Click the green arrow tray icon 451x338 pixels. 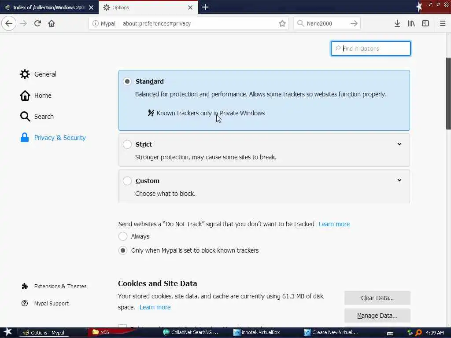tap(410, 333)
